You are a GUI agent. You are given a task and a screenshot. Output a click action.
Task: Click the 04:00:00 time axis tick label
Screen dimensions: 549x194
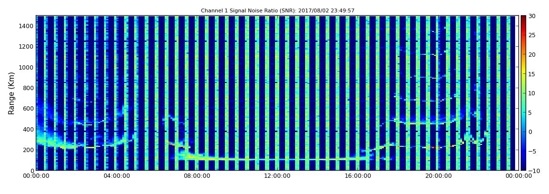pyautogui.click(x=116, y=176)
